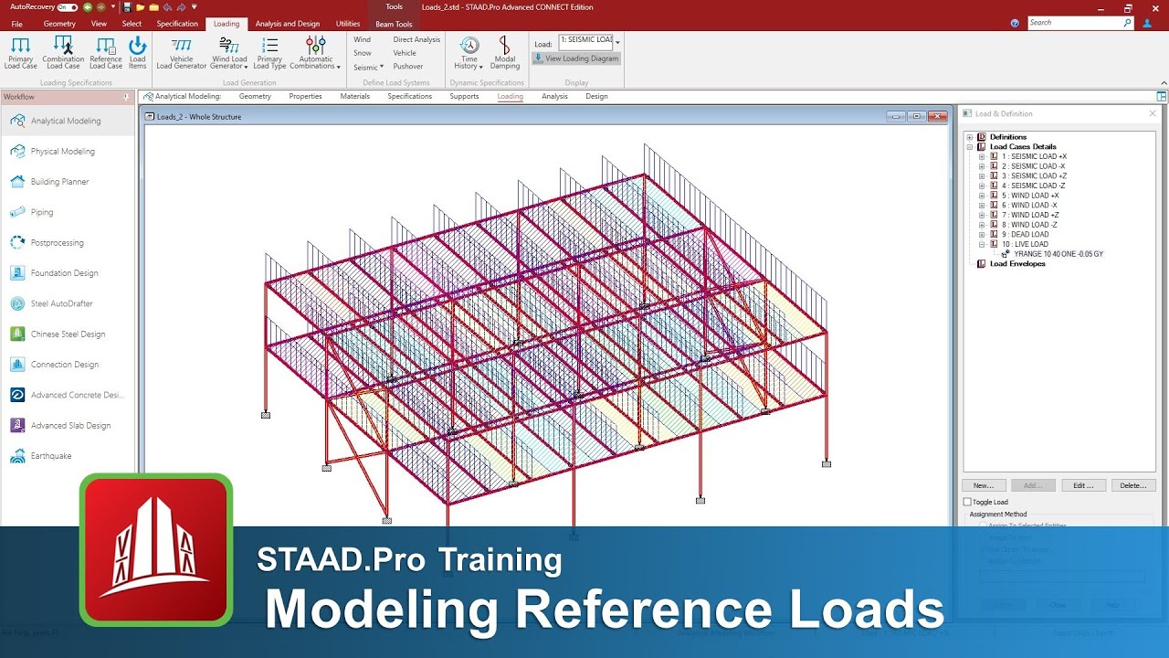
Task: Click the Edit ... button
Action: (1083, 485)
